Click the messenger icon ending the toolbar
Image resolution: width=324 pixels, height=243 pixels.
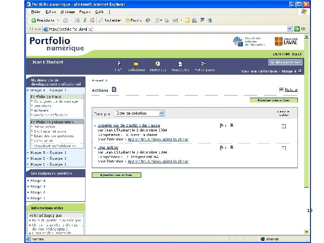coord(210,20)
